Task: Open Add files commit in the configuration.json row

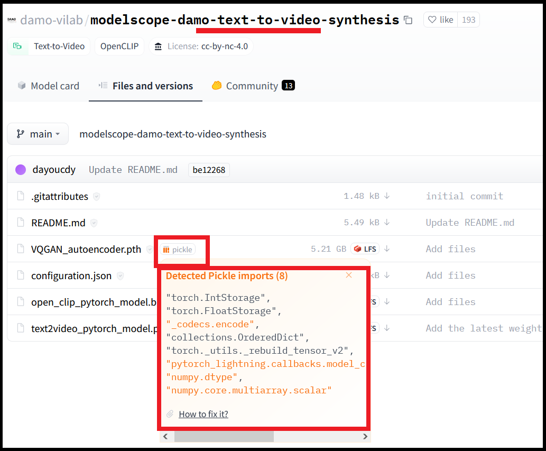Action: tap(450, 275)
